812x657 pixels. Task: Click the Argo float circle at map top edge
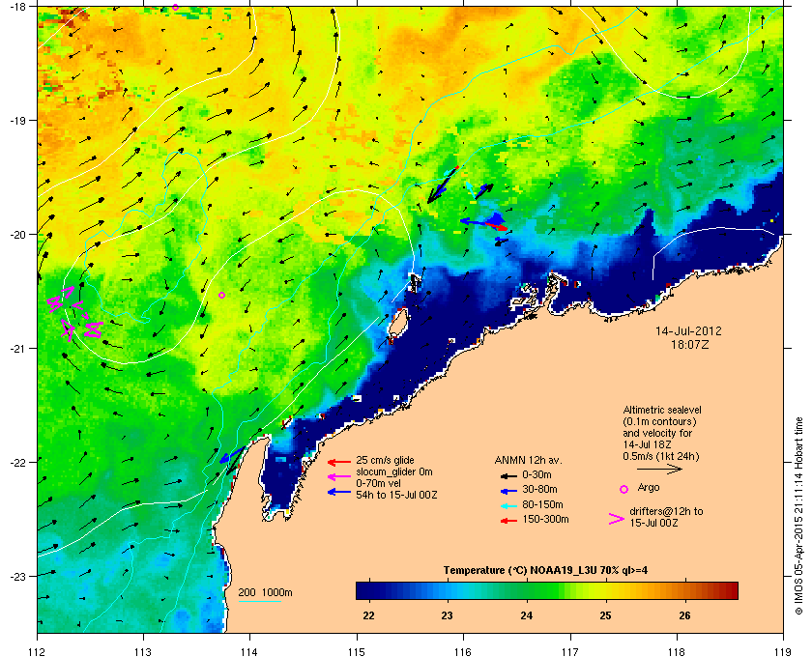click(176, 8)
